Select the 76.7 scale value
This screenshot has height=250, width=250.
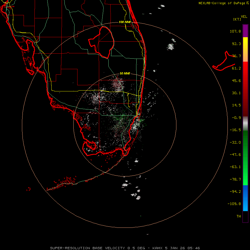tap(236, 56)
